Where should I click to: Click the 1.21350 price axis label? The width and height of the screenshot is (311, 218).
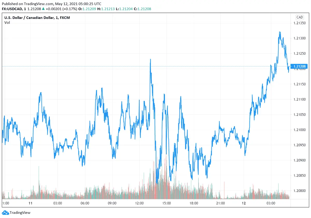[x=300, y=23]
